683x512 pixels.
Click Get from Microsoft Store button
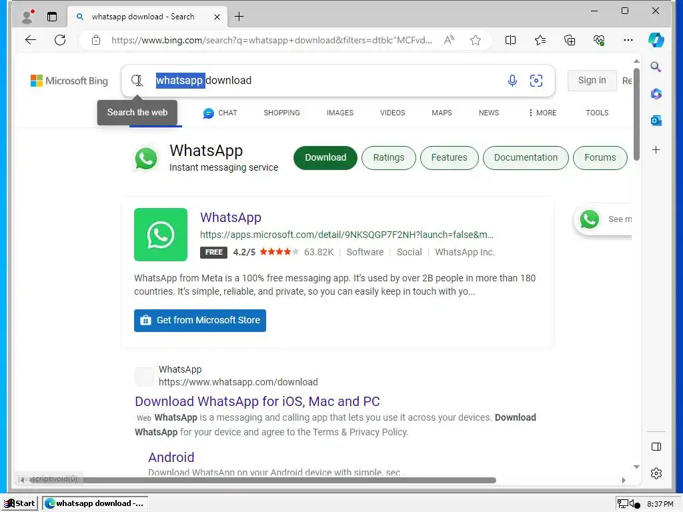(x=200, y=321)
